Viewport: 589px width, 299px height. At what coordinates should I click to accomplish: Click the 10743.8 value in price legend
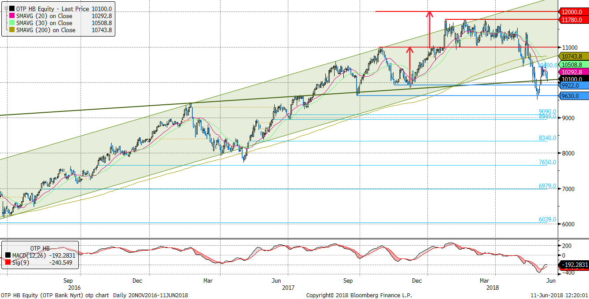[102, 30]
